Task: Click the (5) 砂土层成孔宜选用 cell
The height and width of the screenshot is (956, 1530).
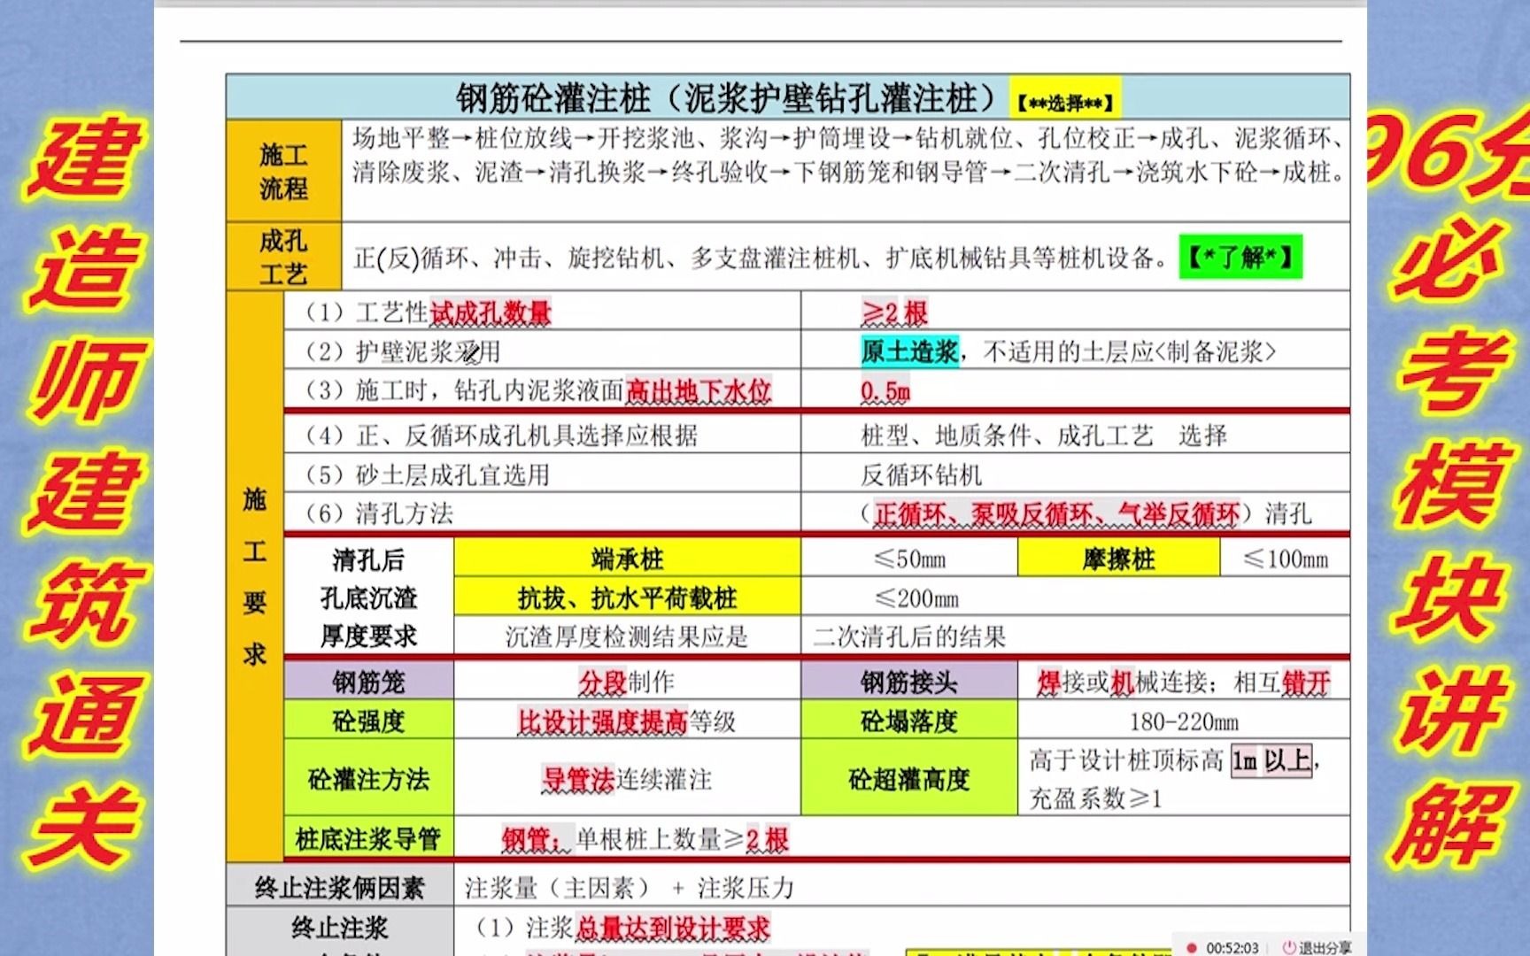Action: point(543,474)
